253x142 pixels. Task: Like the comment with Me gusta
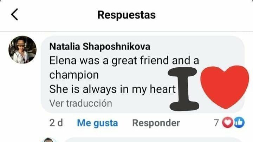97,123
